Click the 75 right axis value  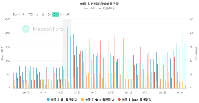[x=191, y=47]
